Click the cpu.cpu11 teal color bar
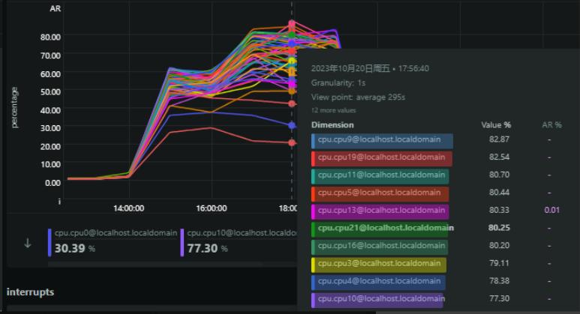Viewport: 580px width, 314px height. point(380,175)
